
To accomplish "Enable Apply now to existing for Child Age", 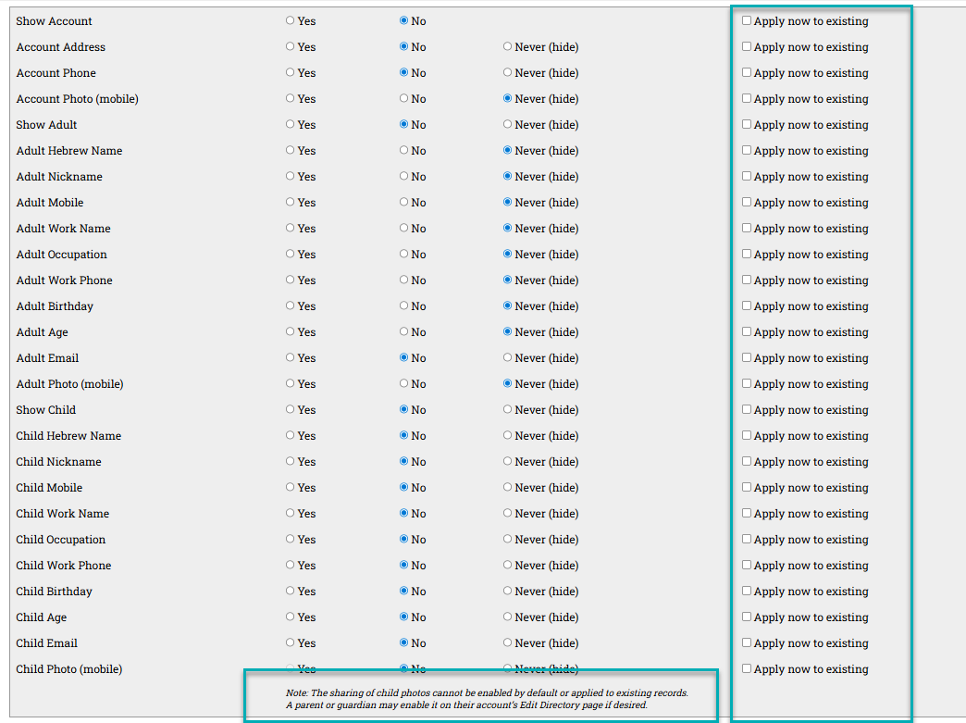I will pyautogui.click(x=745, y=617).
